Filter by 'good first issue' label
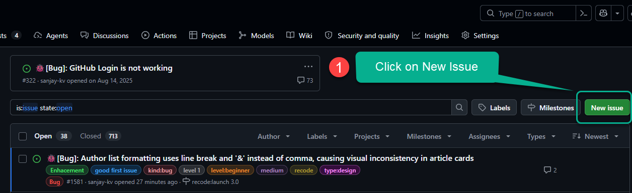The image size is (632, 193). 116,170
